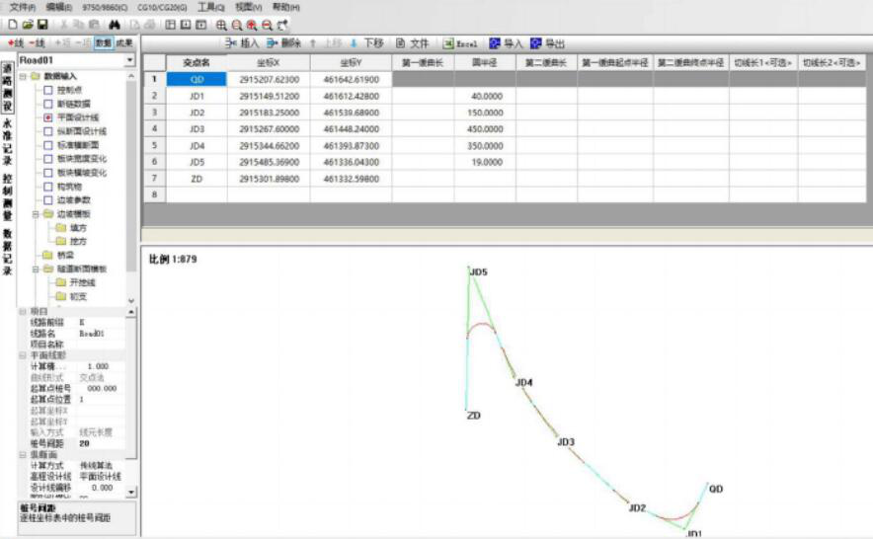Click the Excel export icon
The height and width of the screenshot is (539, 873).
460,43
